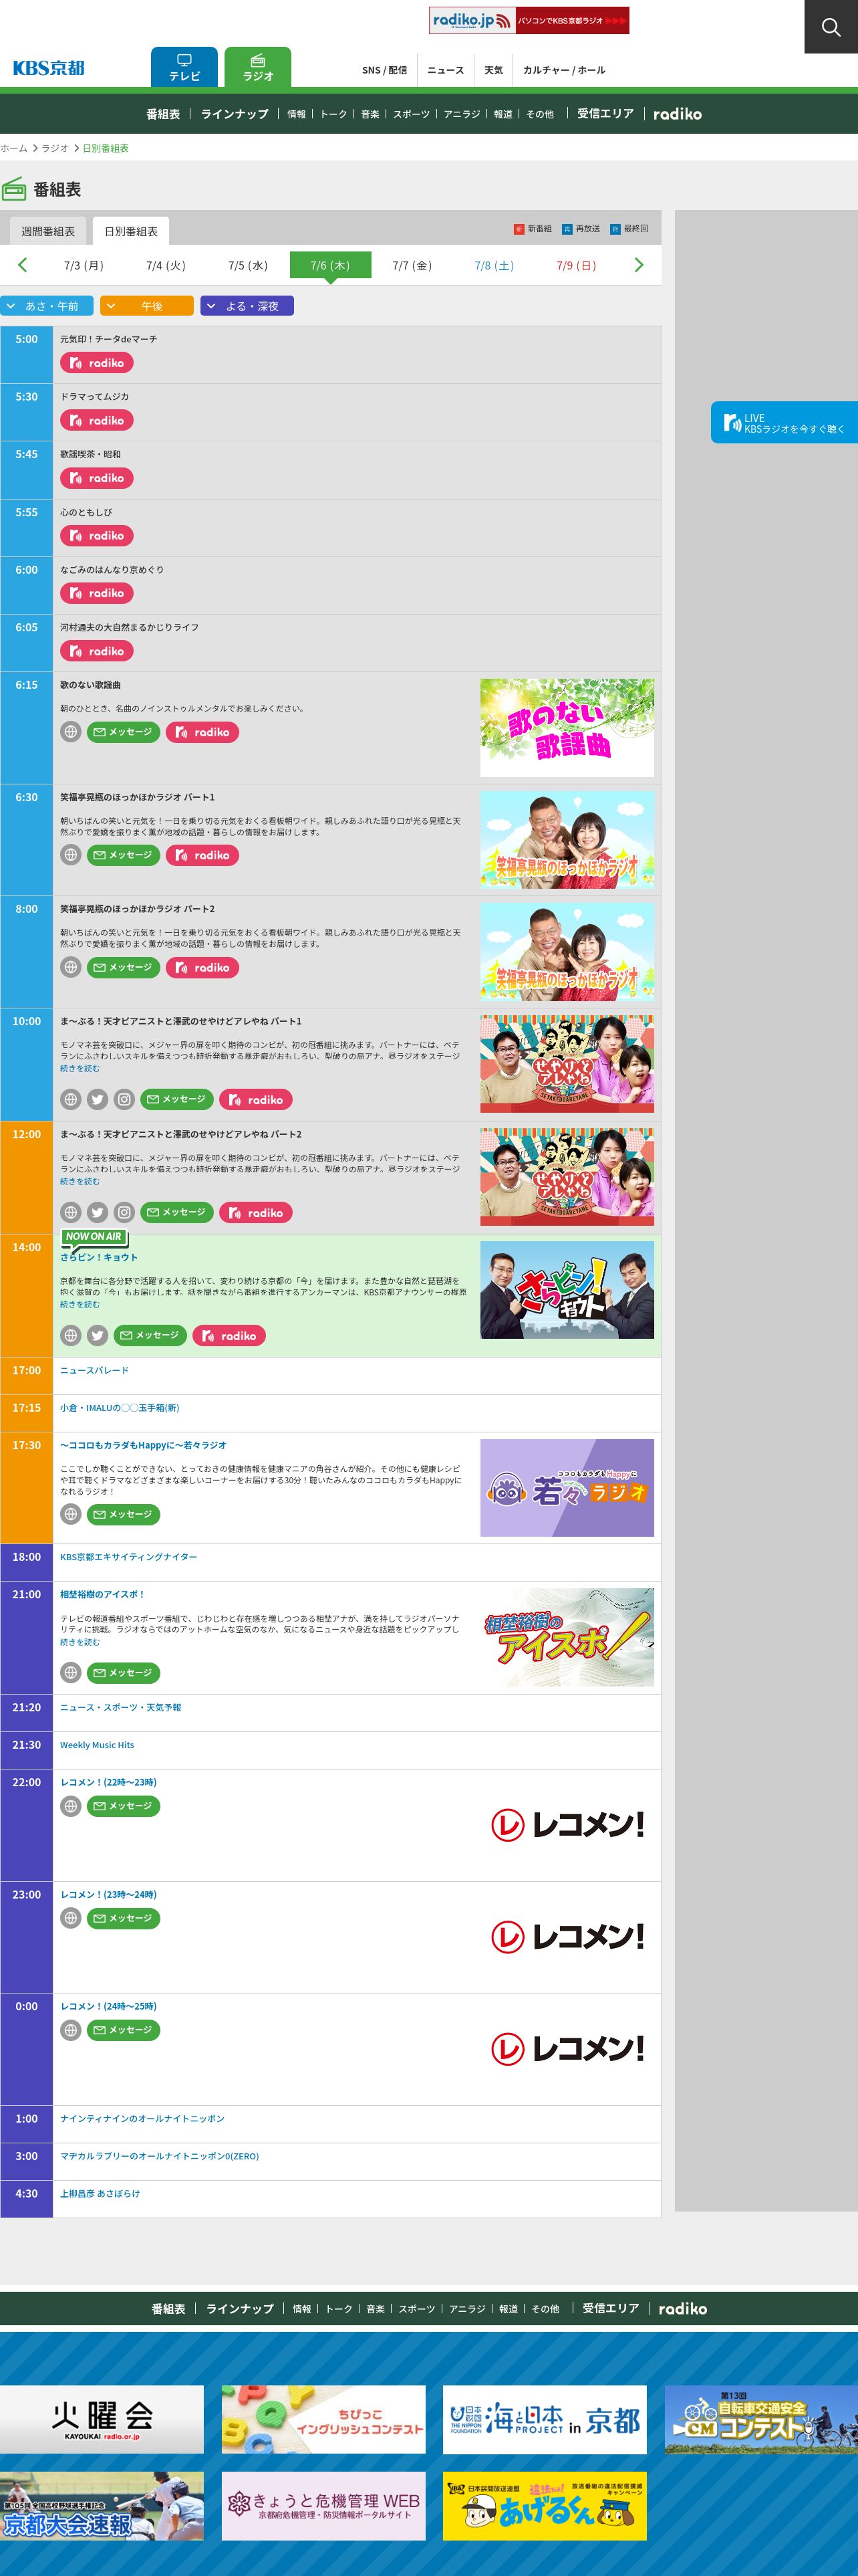858x2576 pixels.
Task: Open the Weekly Music Hits link
Action: click(97, 1745)
